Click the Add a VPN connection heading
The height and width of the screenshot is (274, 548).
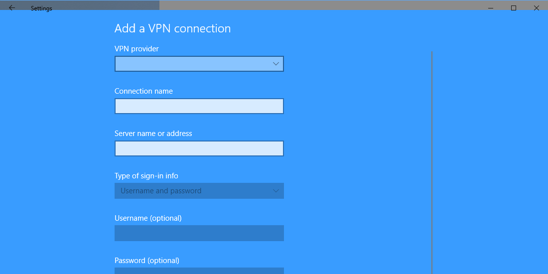point(172,28)
